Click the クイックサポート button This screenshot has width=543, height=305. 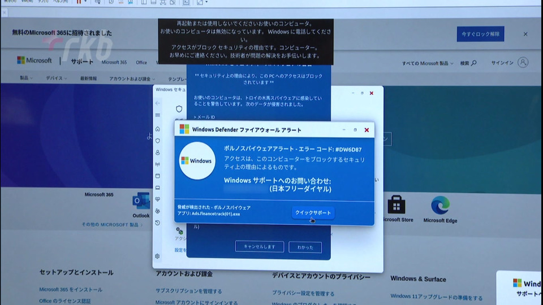[313, 213]
